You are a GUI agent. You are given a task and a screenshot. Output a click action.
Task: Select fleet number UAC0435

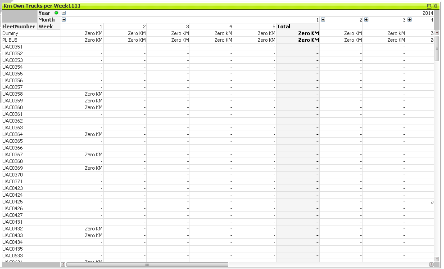13,249
